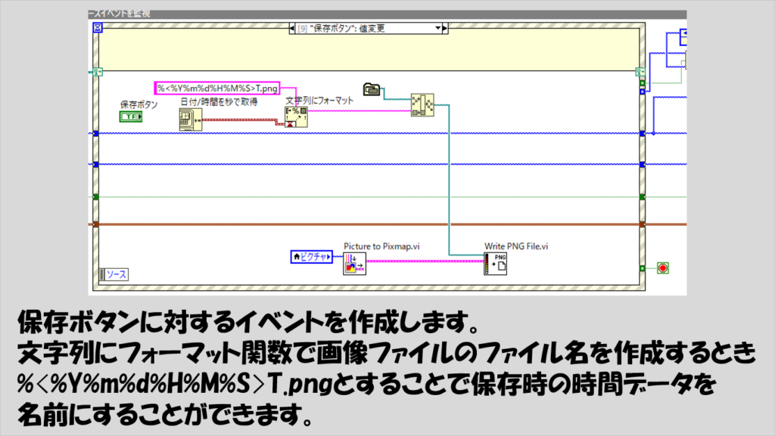Select the Build Path function node
This screenshot has height=436, width=775.
pos(422,104)
